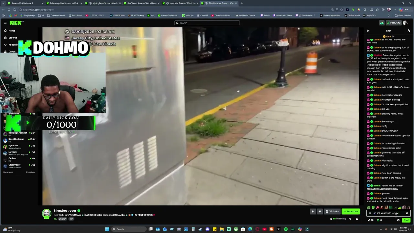
Task: Open the Home page from the sidebar
Action: pyautogui.click(x=10, y=31)
